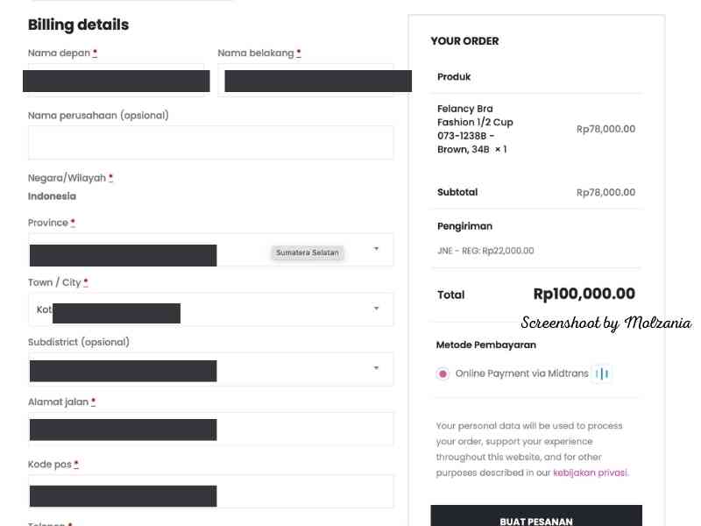This screenshot has height=526, width=701.
Task: Click the Sumatera Selatan tooltip tag
Action: point(307,252)
